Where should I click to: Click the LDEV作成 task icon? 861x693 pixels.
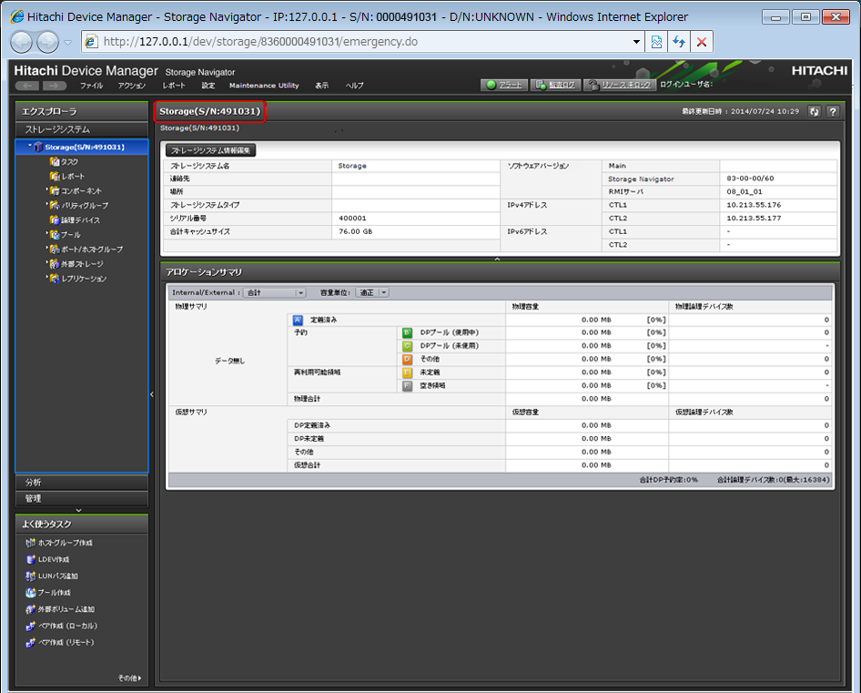click(31, 559)
